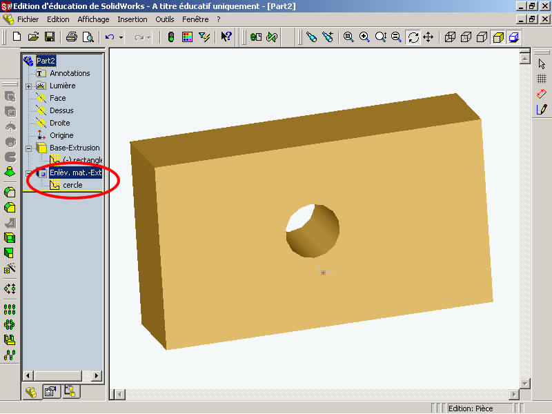Select Part2 root in the feature tree
552x414 pixels.
[46, 61]
